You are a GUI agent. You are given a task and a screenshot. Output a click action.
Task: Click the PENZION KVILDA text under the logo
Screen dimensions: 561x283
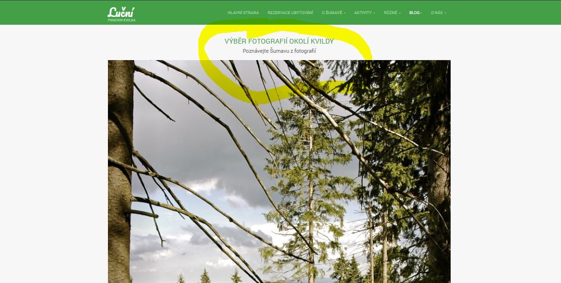[x=121, y=20]
